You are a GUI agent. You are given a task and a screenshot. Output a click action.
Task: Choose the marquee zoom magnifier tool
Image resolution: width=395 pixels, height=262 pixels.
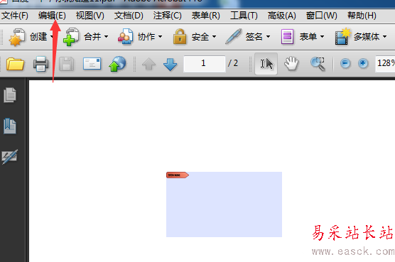pos(318,64)
